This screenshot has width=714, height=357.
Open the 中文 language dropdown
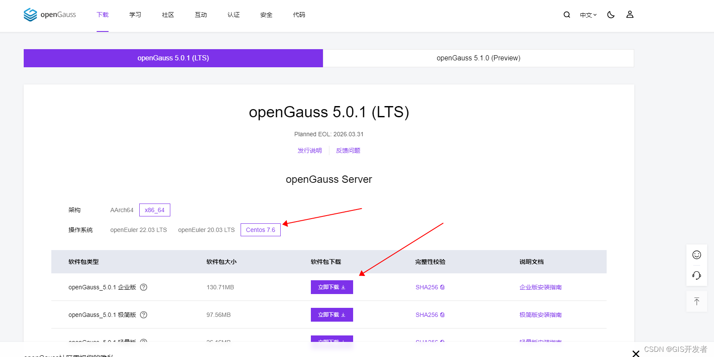coord(588,15)
